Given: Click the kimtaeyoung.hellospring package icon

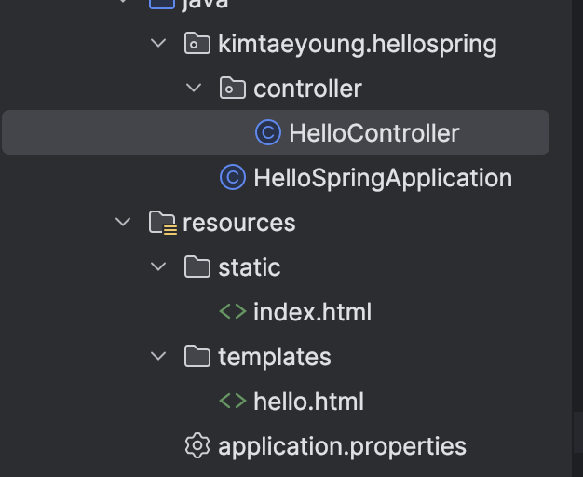Looking at the screenshot, I should point(197,44).
